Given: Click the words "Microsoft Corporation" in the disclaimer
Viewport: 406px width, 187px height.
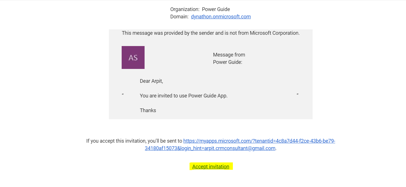Looking at the screenshot, I should (274, 33).
